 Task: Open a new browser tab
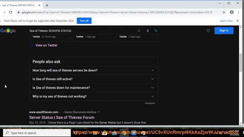pos(47,5)
